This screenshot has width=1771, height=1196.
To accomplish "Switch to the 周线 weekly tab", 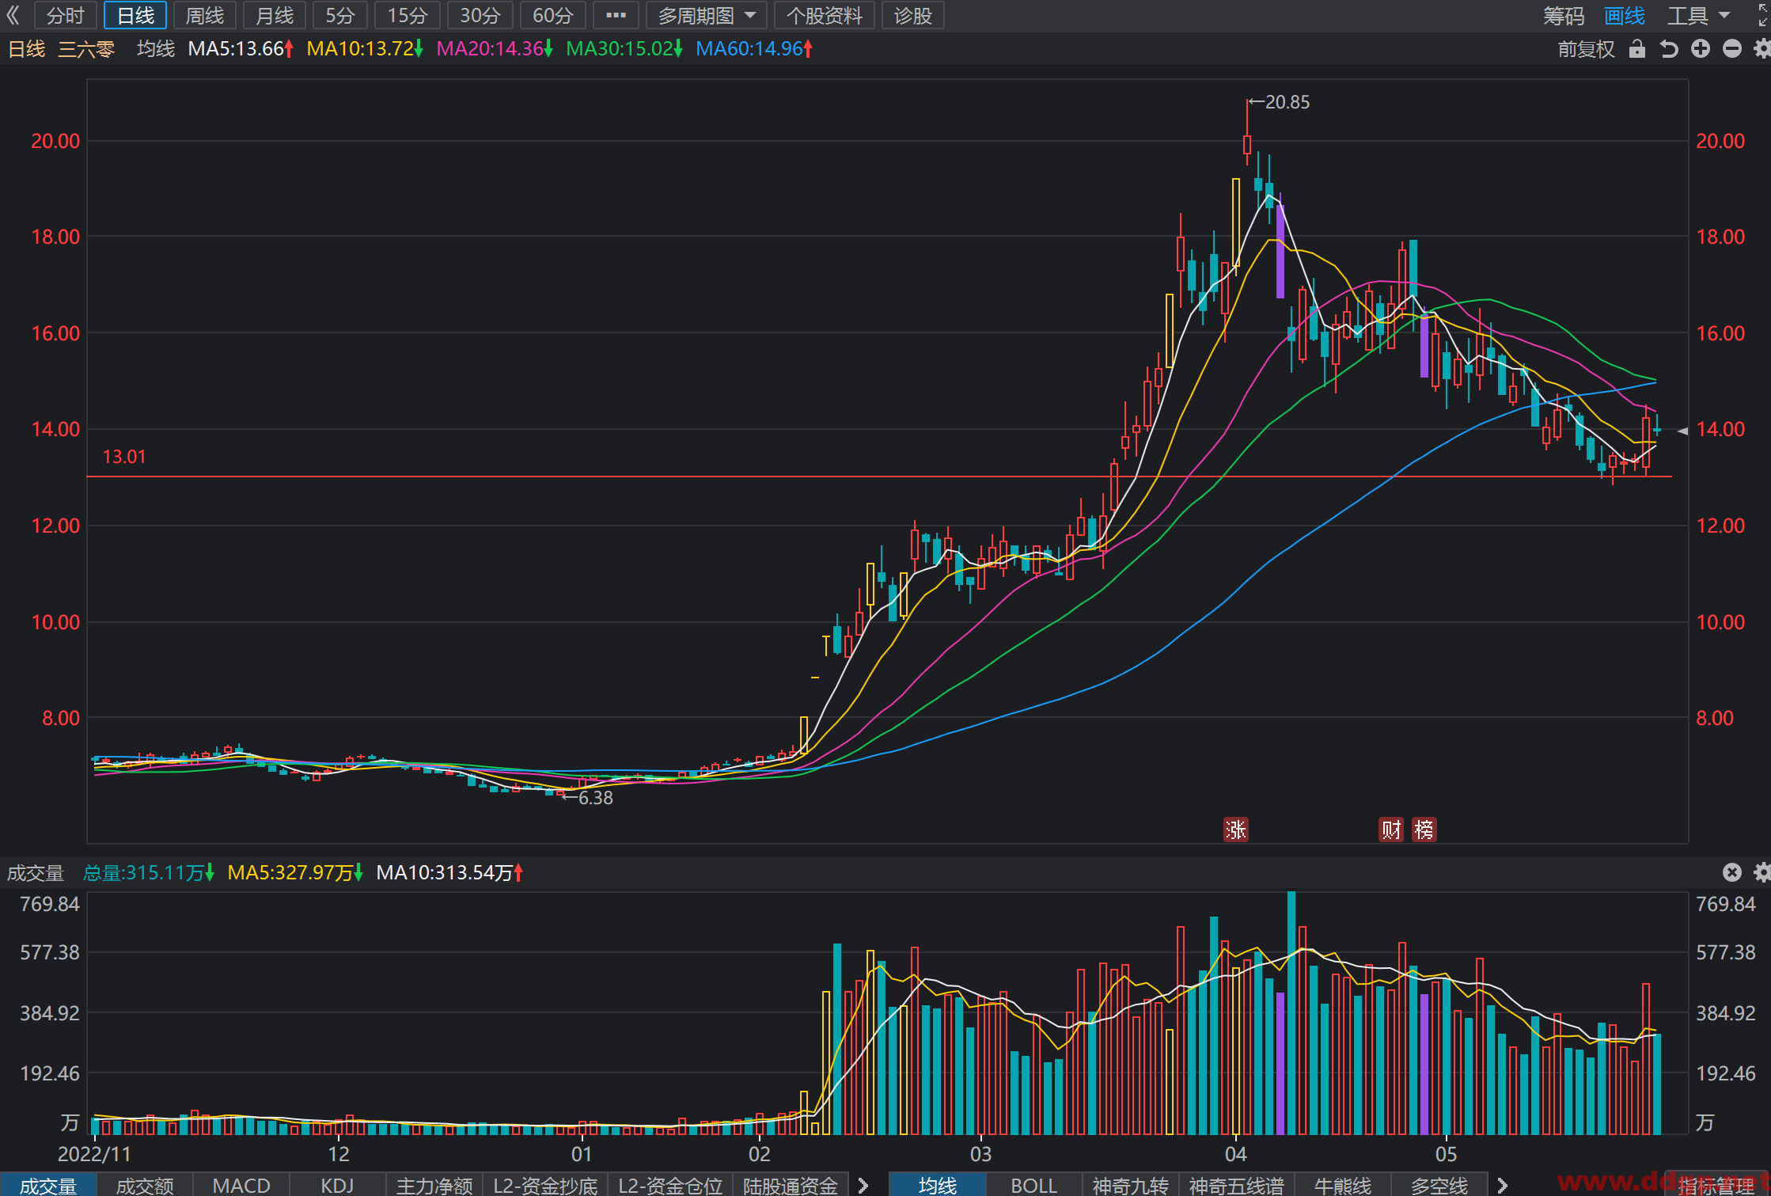I will pos(205,16).
